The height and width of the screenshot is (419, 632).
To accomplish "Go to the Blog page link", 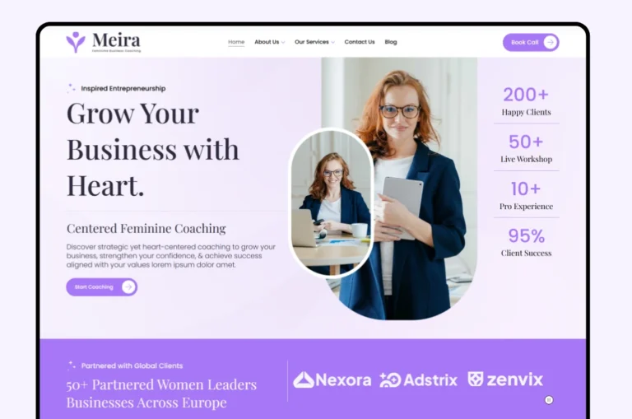I will click(x=391, y=42).
